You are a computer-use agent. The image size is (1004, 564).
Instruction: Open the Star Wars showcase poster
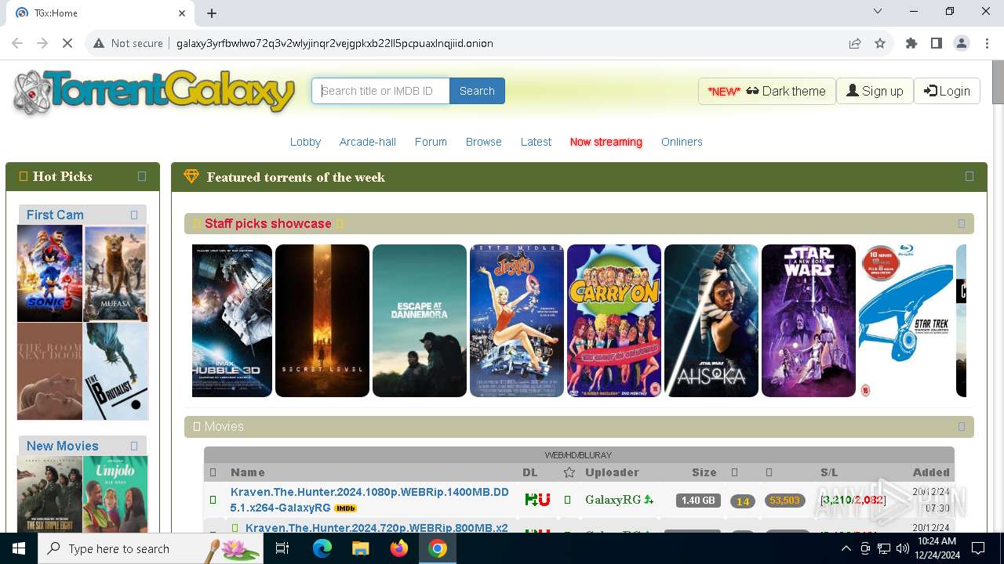(809, 320)
